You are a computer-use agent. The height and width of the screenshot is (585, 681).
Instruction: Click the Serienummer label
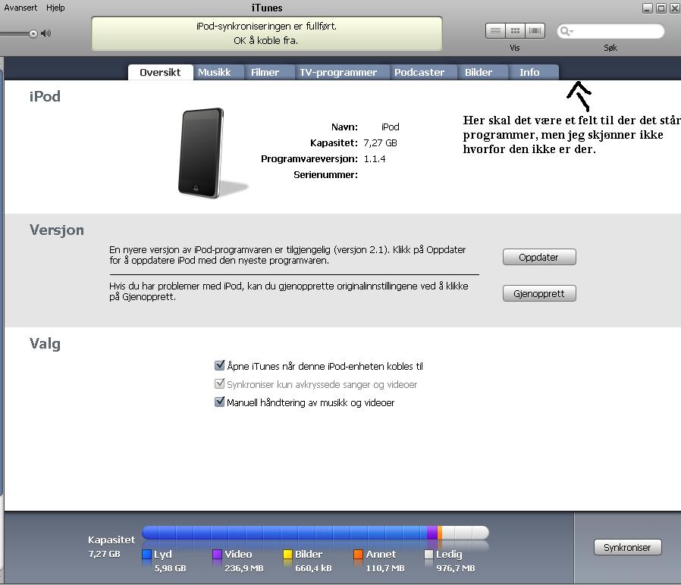(326, 175)
